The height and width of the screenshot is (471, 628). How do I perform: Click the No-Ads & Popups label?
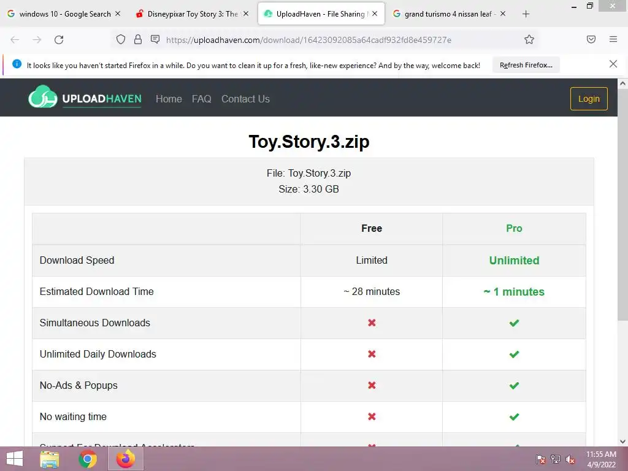(x=78, y=385)
